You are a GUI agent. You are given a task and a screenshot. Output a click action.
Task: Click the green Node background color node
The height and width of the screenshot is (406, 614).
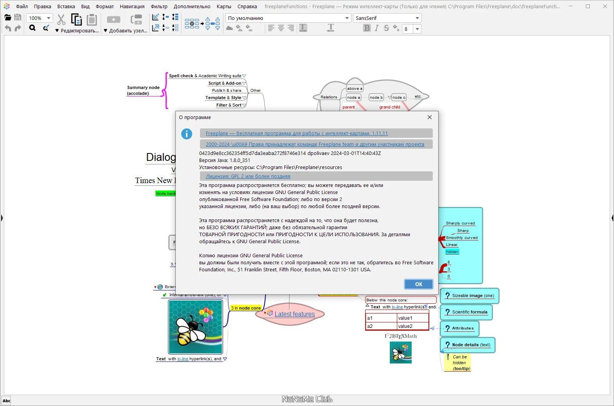point(166,193)
